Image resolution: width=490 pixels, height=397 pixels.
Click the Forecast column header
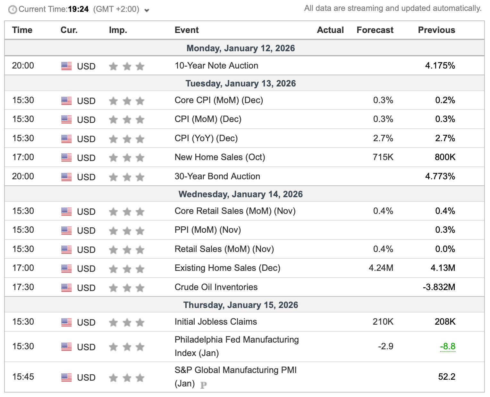pos(375,30)
